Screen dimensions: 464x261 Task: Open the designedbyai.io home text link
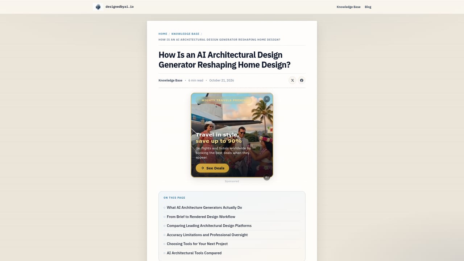(x=120, y=7)
